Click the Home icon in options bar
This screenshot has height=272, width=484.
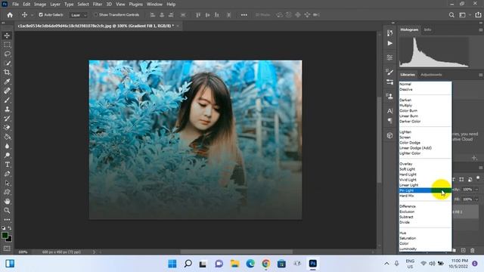10,15
